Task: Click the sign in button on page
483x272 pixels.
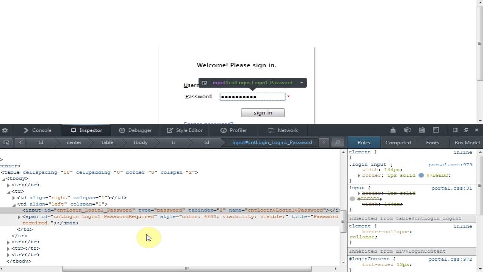Action: point(263,113)
